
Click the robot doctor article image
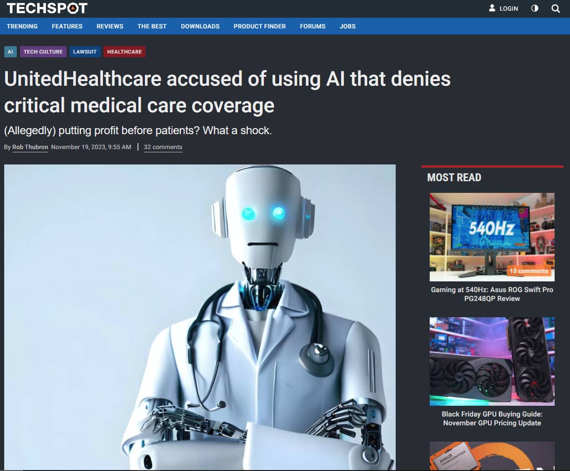200,317
